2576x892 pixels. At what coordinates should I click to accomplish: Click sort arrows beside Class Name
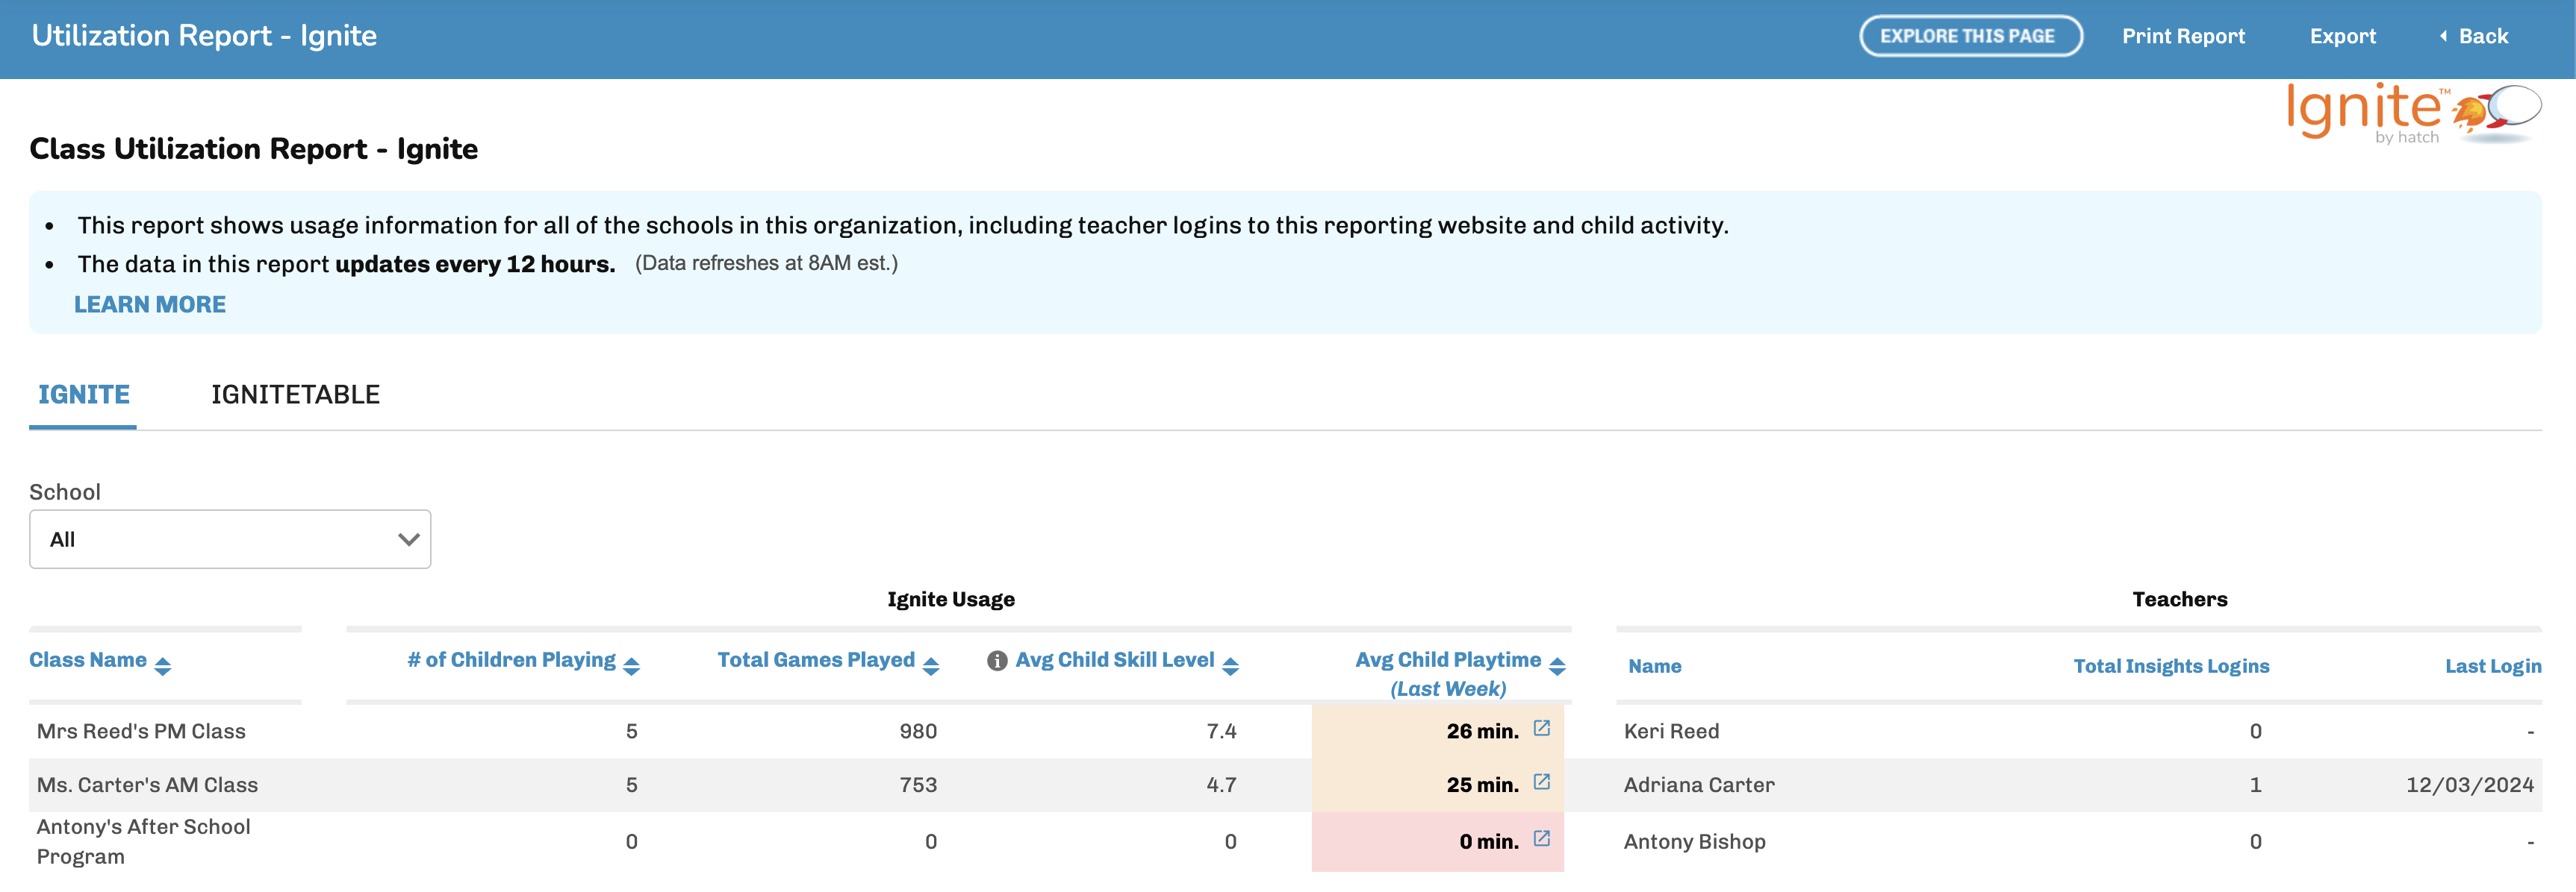coord(163,666)
